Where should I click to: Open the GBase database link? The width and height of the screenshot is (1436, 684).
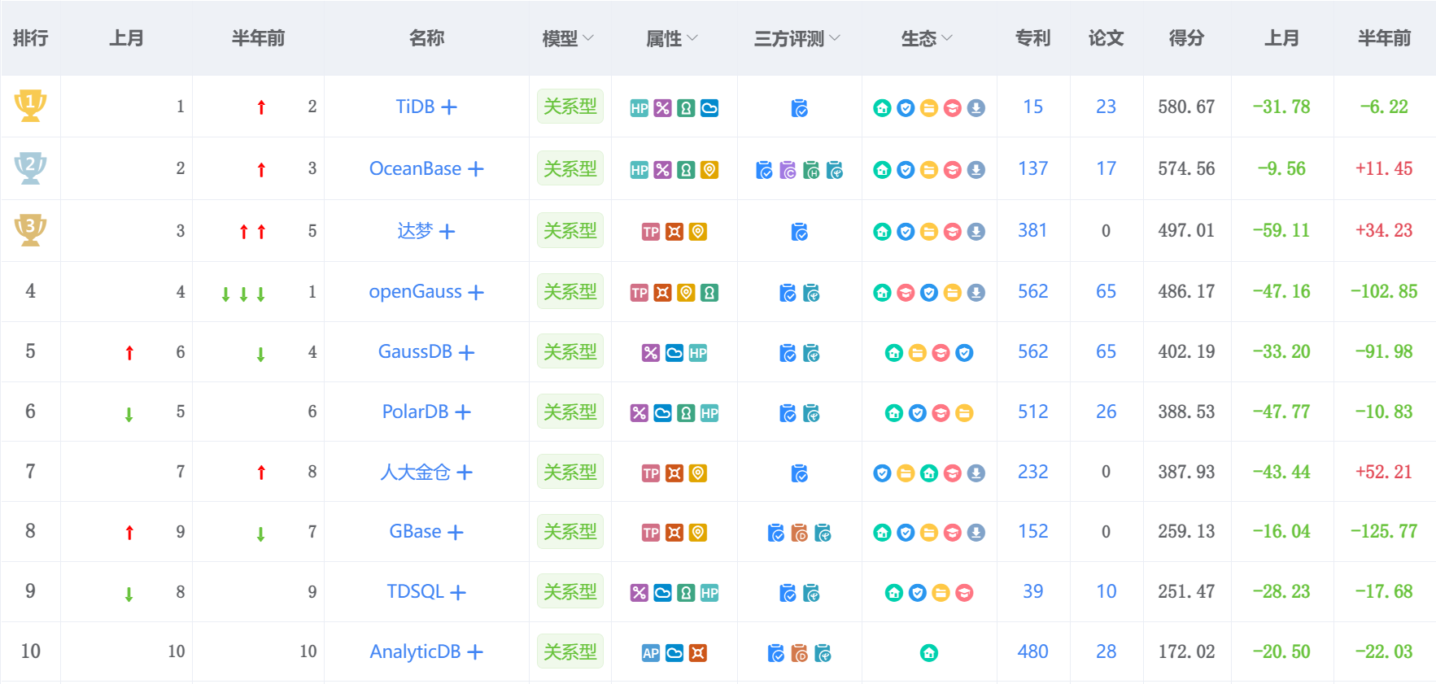tap(415, 532)
